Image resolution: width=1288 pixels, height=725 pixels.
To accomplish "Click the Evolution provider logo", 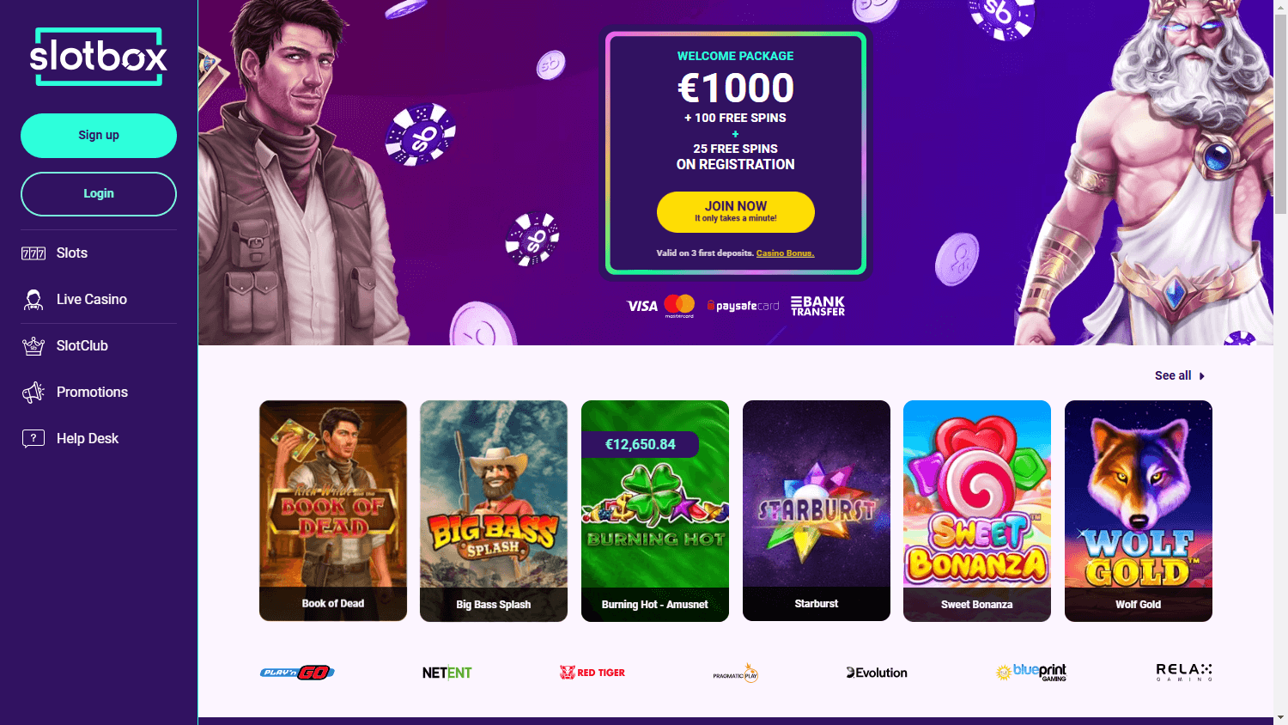I will [877, 673].
